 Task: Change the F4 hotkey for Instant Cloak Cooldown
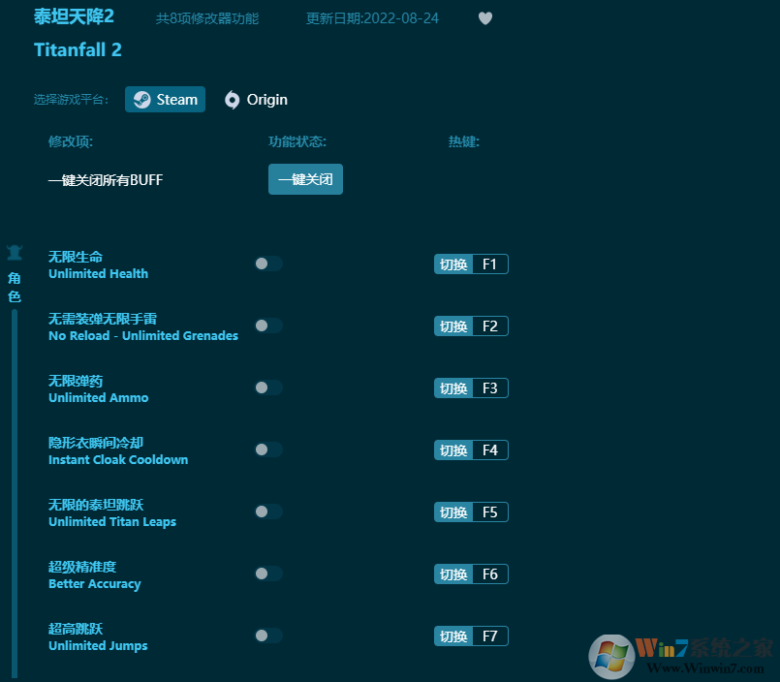pyautogui.click(x=489, y=449)
